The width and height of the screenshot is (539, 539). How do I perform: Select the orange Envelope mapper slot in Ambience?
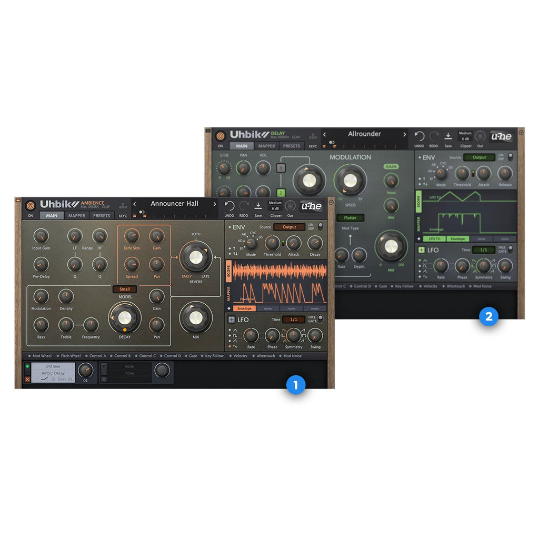(x=244, y=308)
